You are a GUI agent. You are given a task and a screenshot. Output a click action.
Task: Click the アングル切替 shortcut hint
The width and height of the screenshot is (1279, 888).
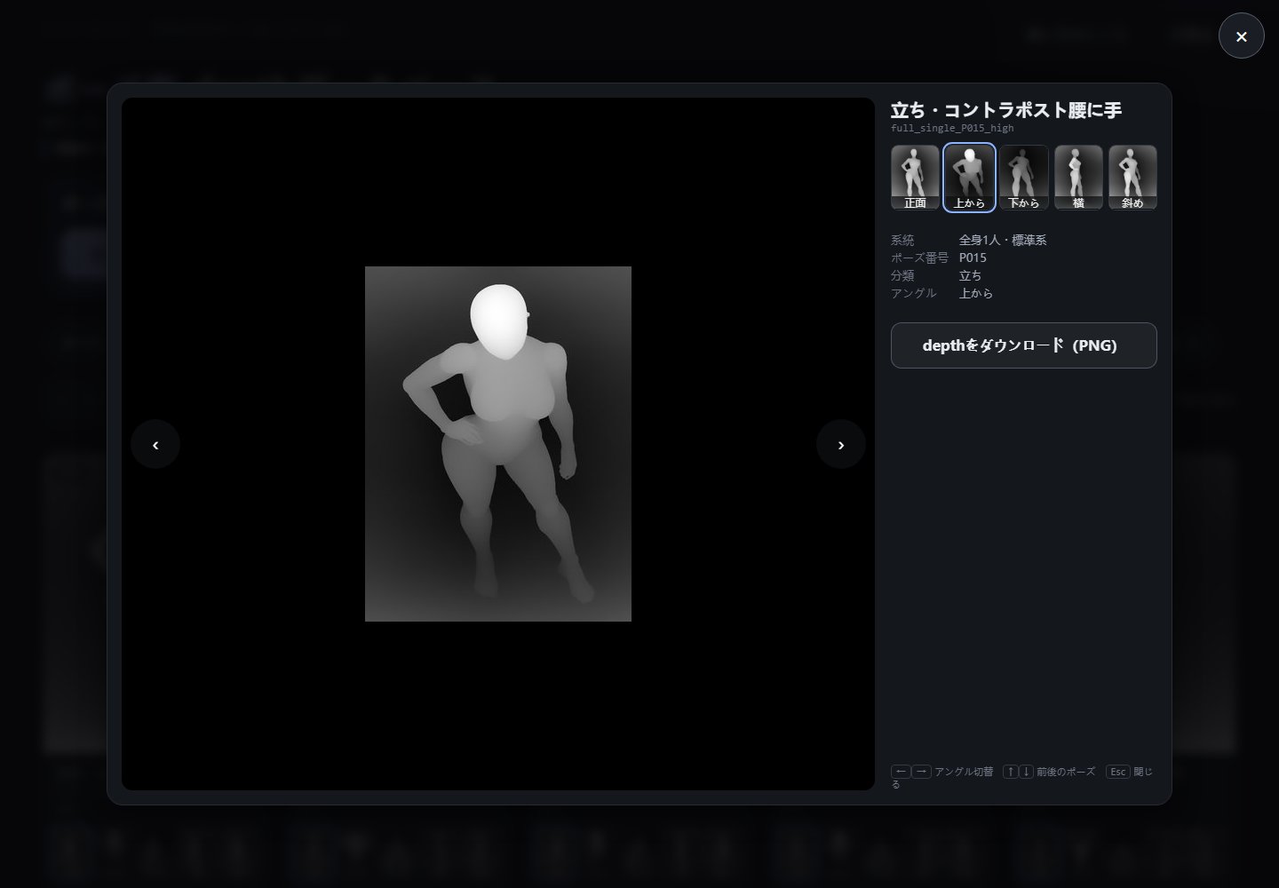pos(964,772)
